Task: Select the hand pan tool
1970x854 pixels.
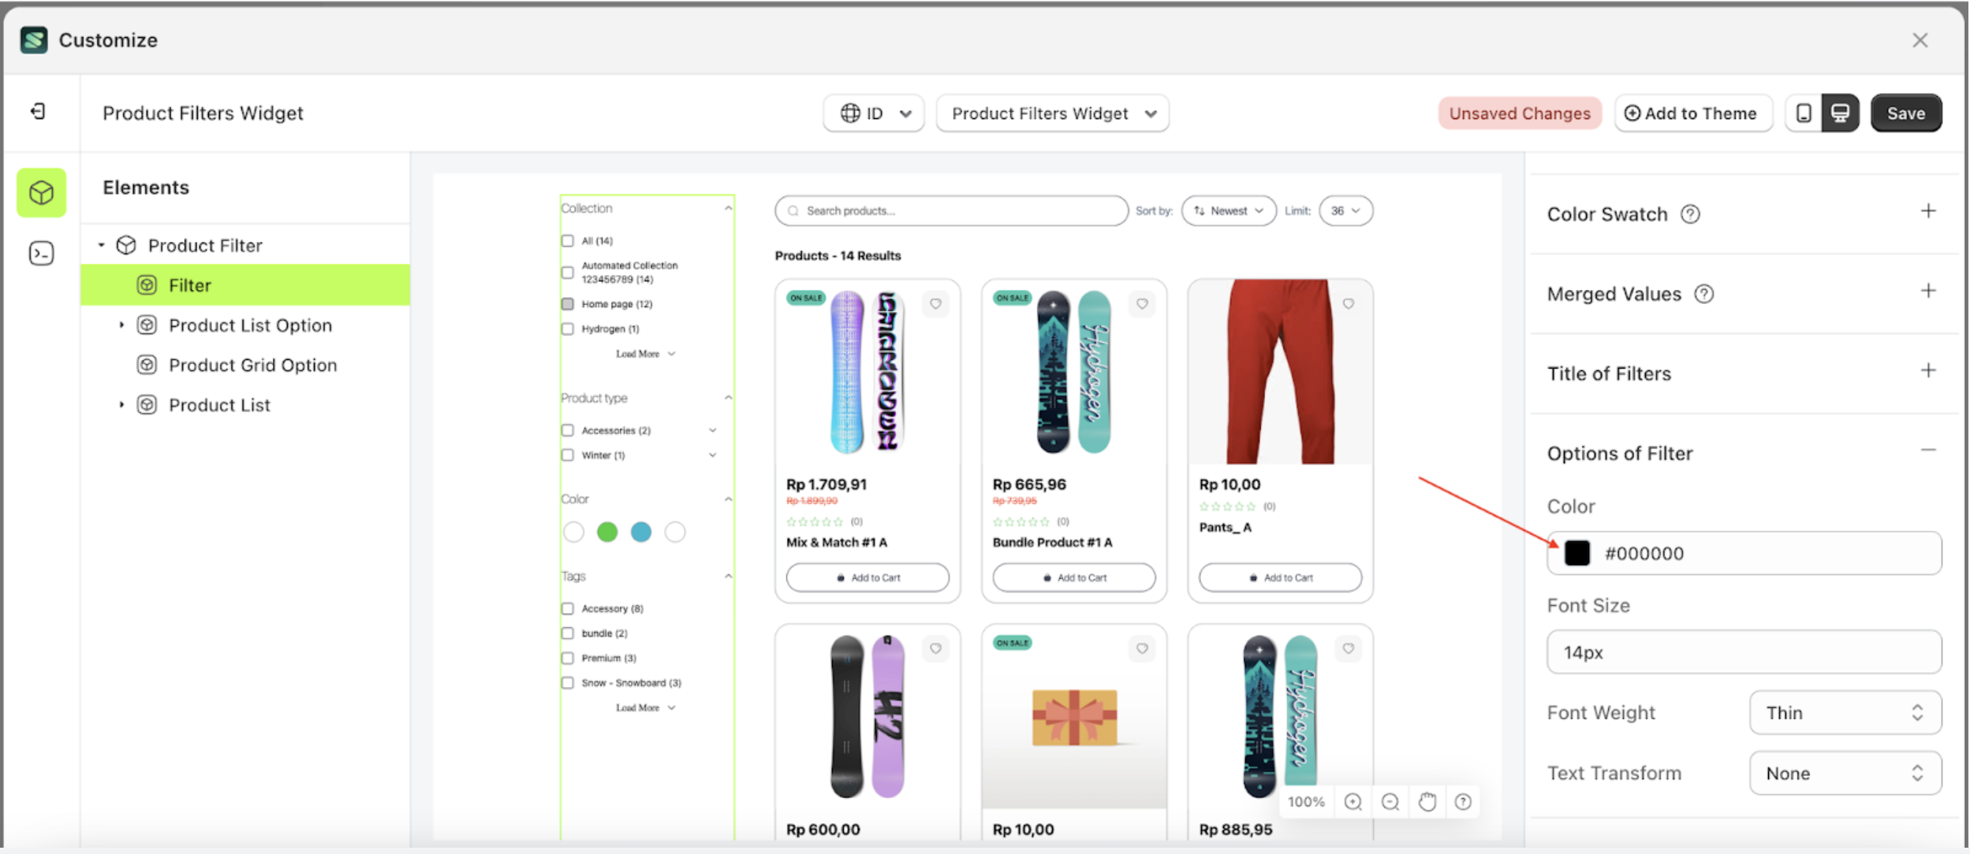Action: 1427,801
